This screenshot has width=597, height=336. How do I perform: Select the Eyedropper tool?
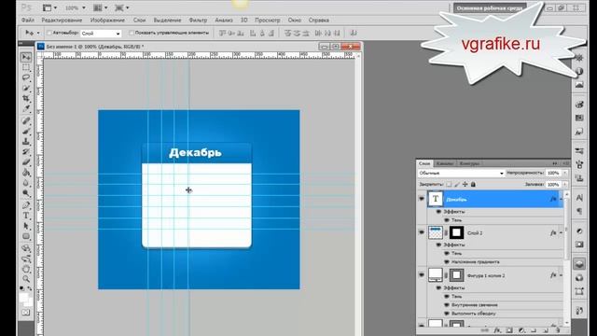[x=26, y=108]
